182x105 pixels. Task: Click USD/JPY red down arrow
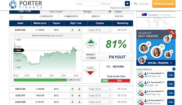tap(79, 96)
